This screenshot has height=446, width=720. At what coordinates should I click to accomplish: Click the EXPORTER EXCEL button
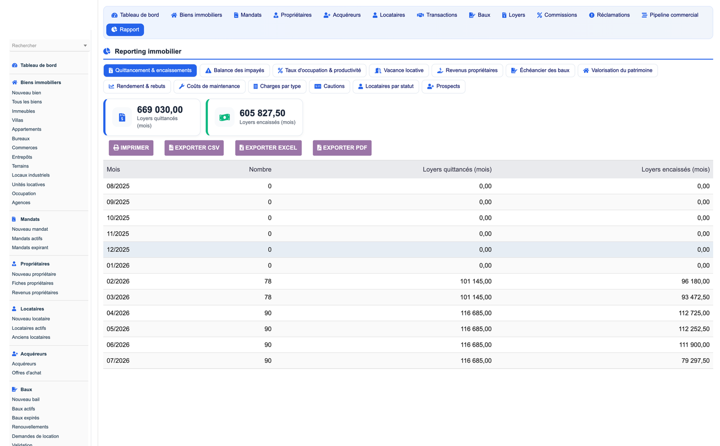(x=268, y=148)
